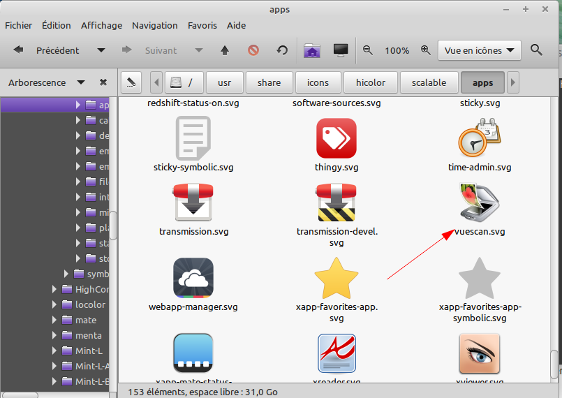The height and width of the screenshot is (398, 562).
Task: Open the Affichage menu
Action: [101, 25]
